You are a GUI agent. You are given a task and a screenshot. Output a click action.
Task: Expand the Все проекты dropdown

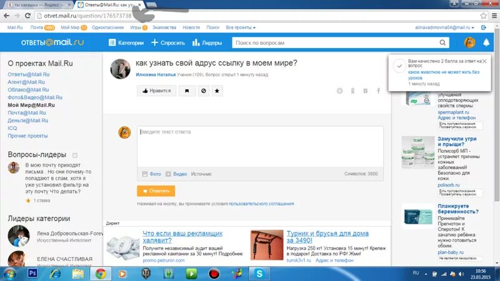tap(241, 27)
